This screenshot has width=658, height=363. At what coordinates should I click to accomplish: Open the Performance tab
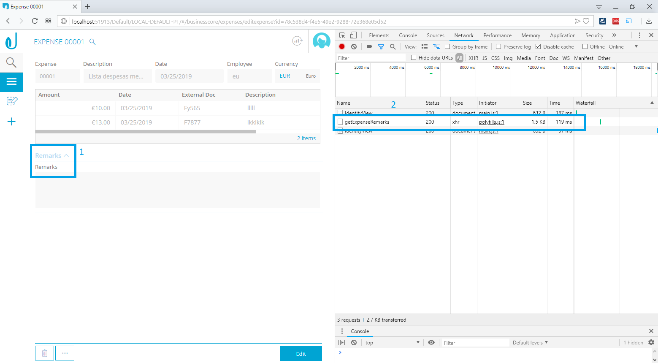497,35
